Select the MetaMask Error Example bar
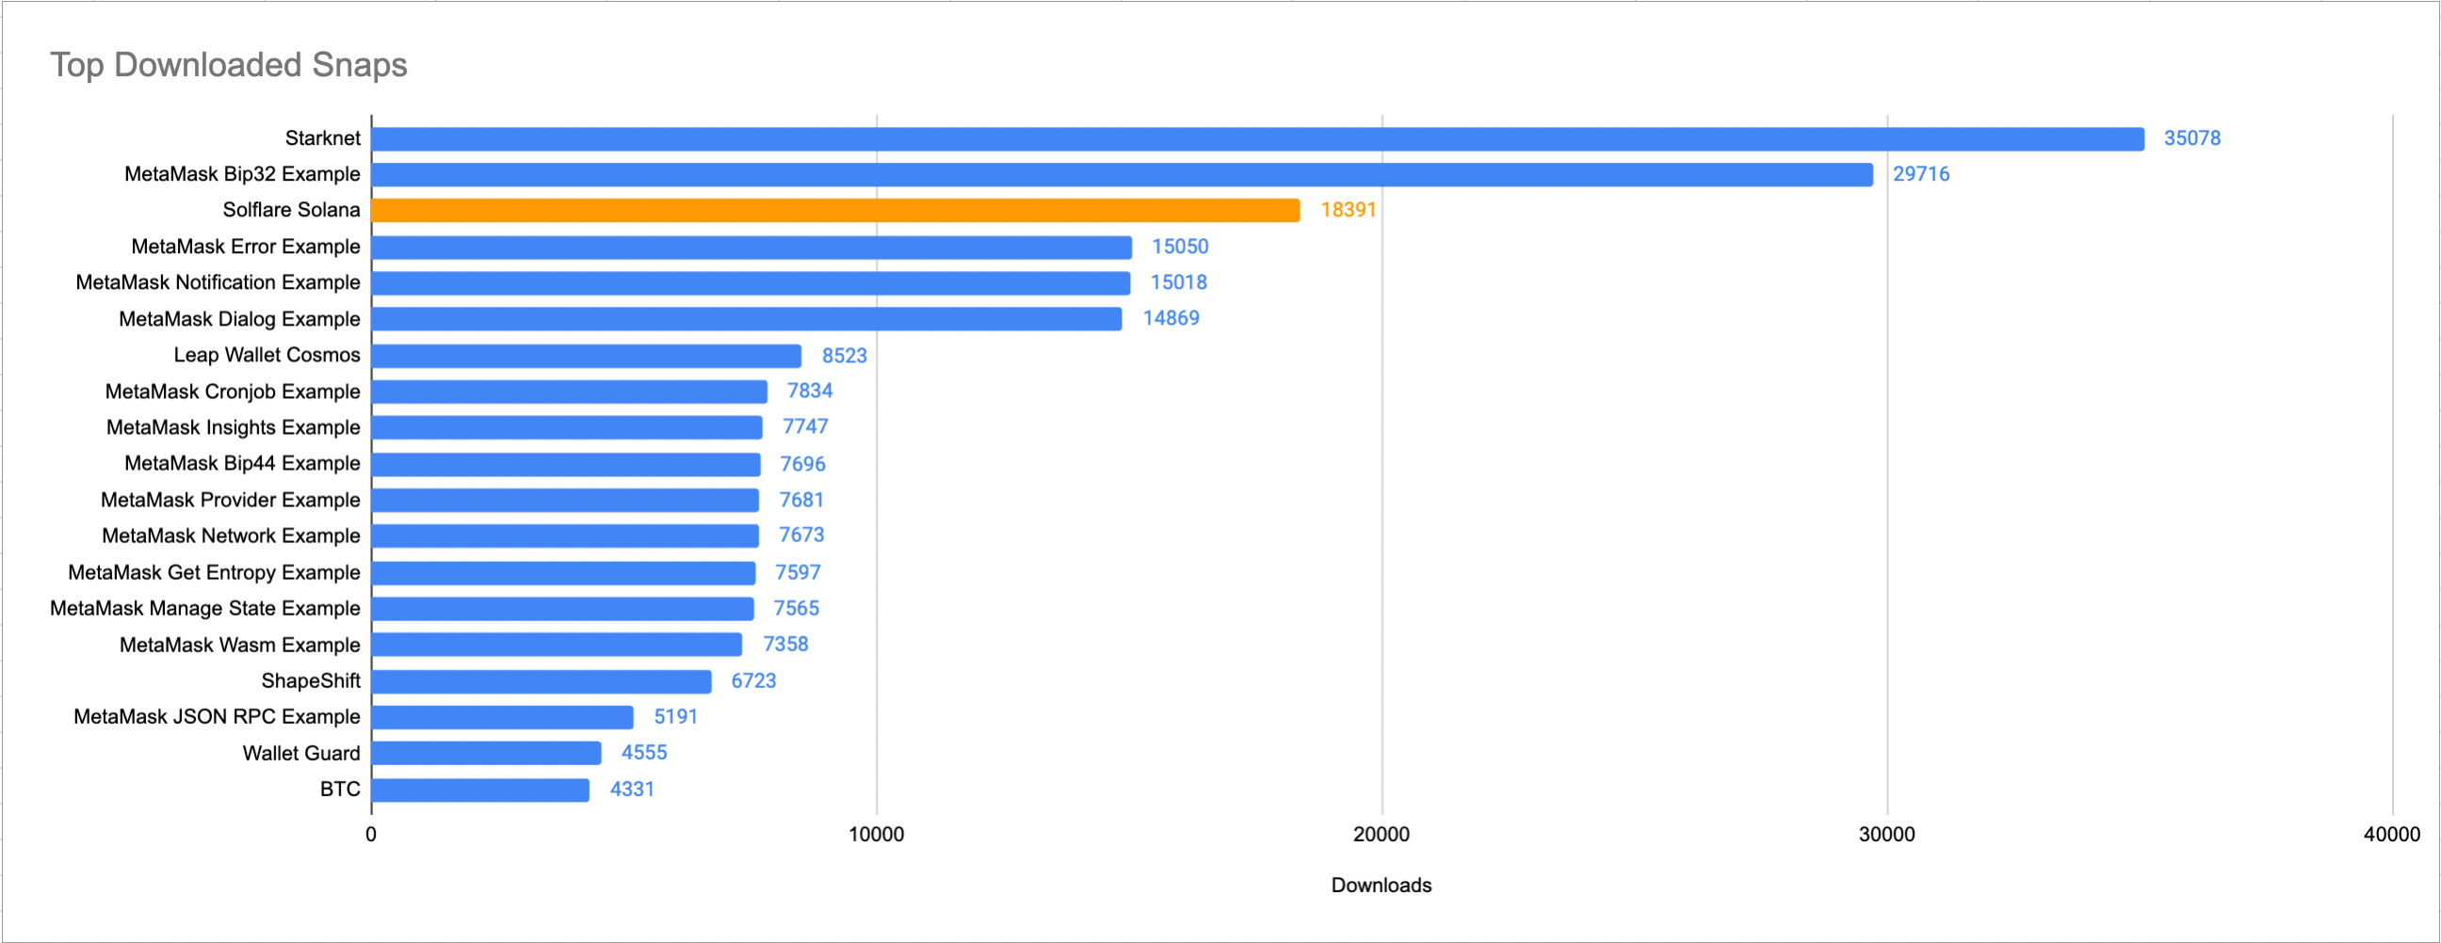2441x943 pixels. [752, 248]
